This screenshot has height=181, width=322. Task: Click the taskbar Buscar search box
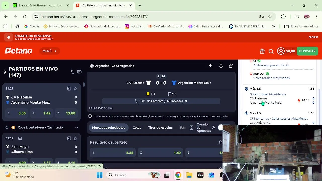point(133,175)
